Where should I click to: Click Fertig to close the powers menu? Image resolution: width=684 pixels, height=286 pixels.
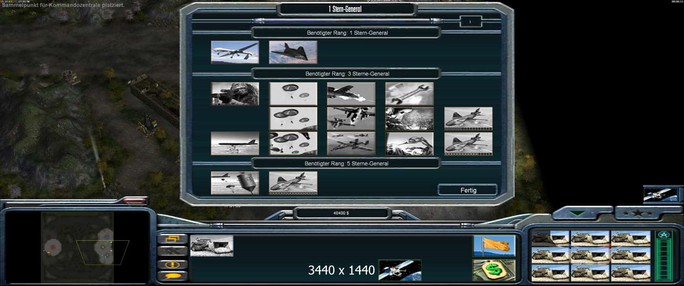(x=468, y=190)
